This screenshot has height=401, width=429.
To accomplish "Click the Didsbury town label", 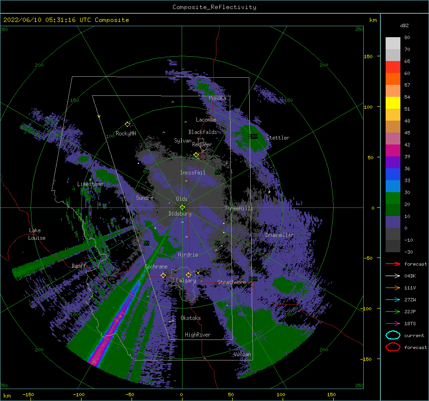I will (x=180, y=214).
